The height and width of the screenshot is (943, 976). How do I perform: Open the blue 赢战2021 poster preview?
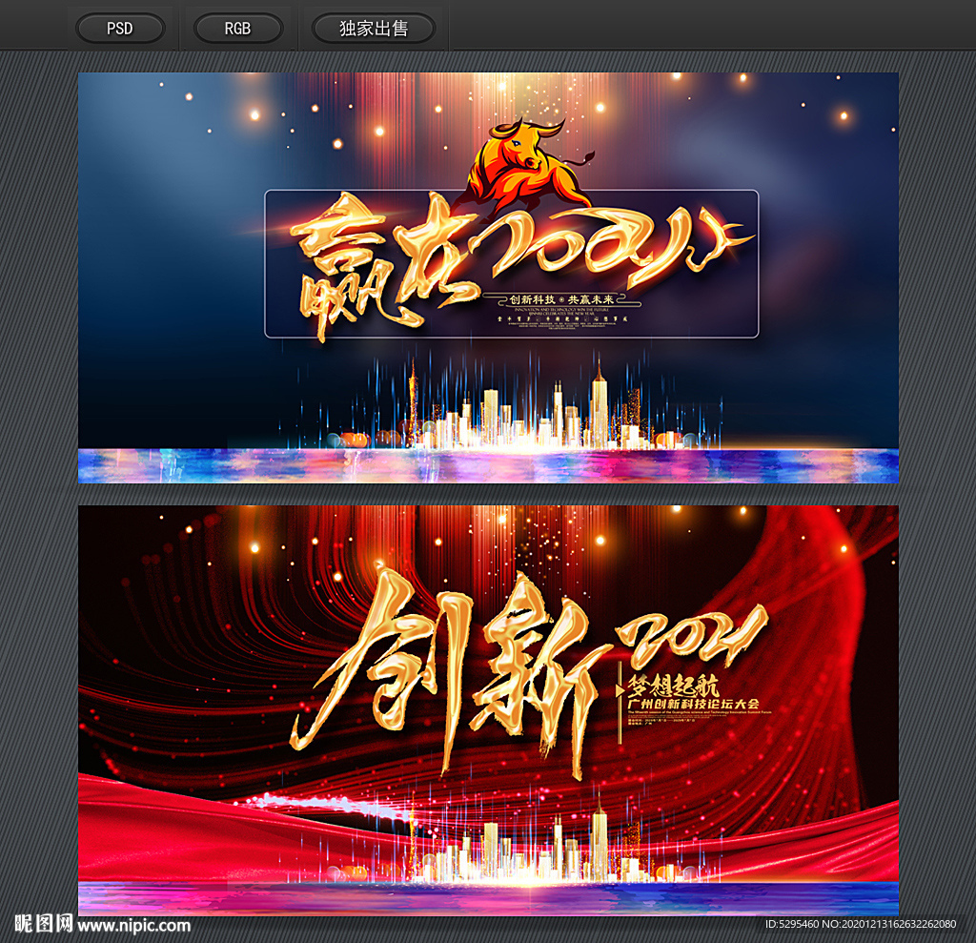(488, 277)
